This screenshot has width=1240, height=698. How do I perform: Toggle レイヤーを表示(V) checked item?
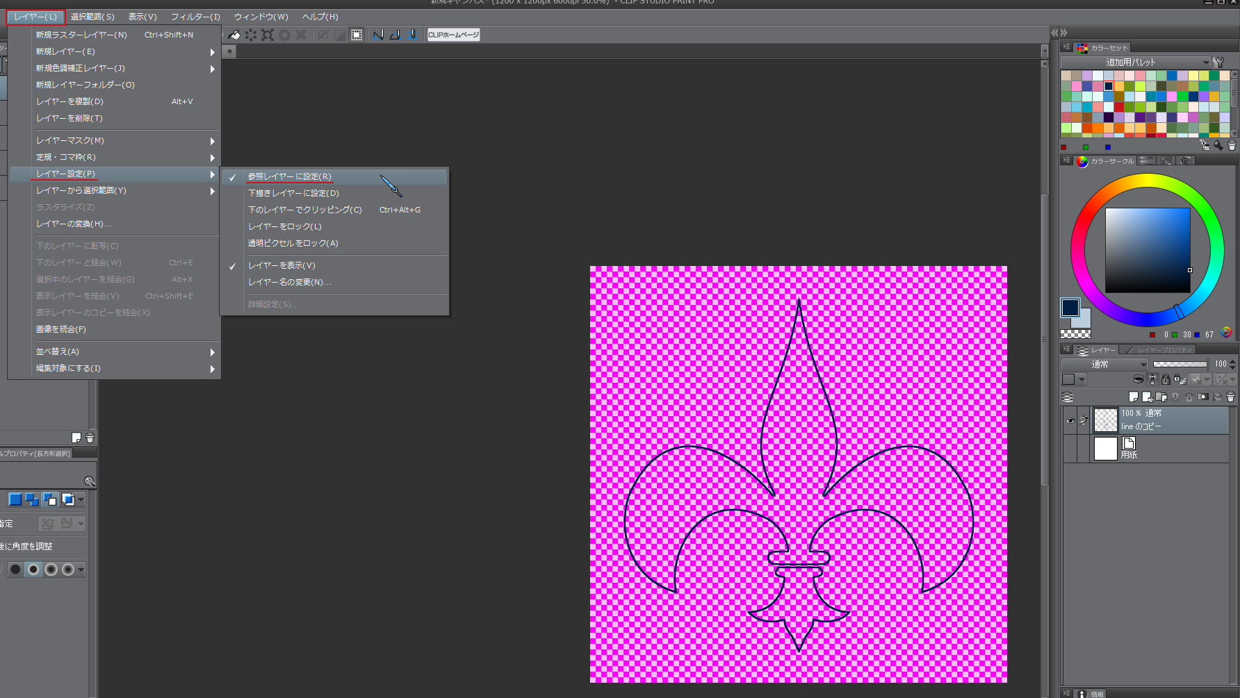point(282,265)
